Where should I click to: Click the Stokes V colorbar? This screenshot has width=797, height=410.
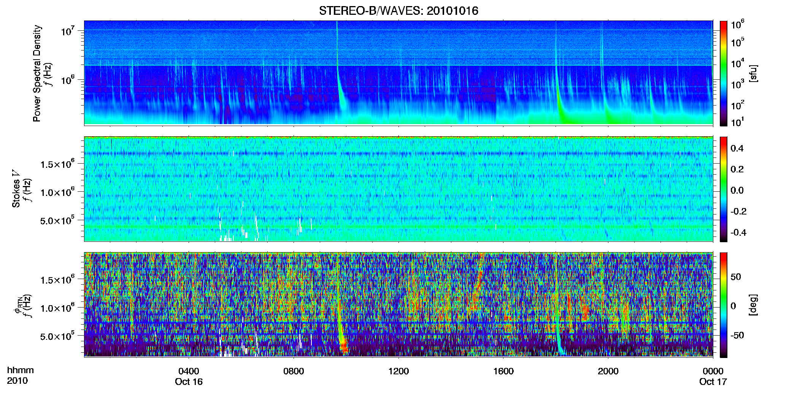click(724, 189)
